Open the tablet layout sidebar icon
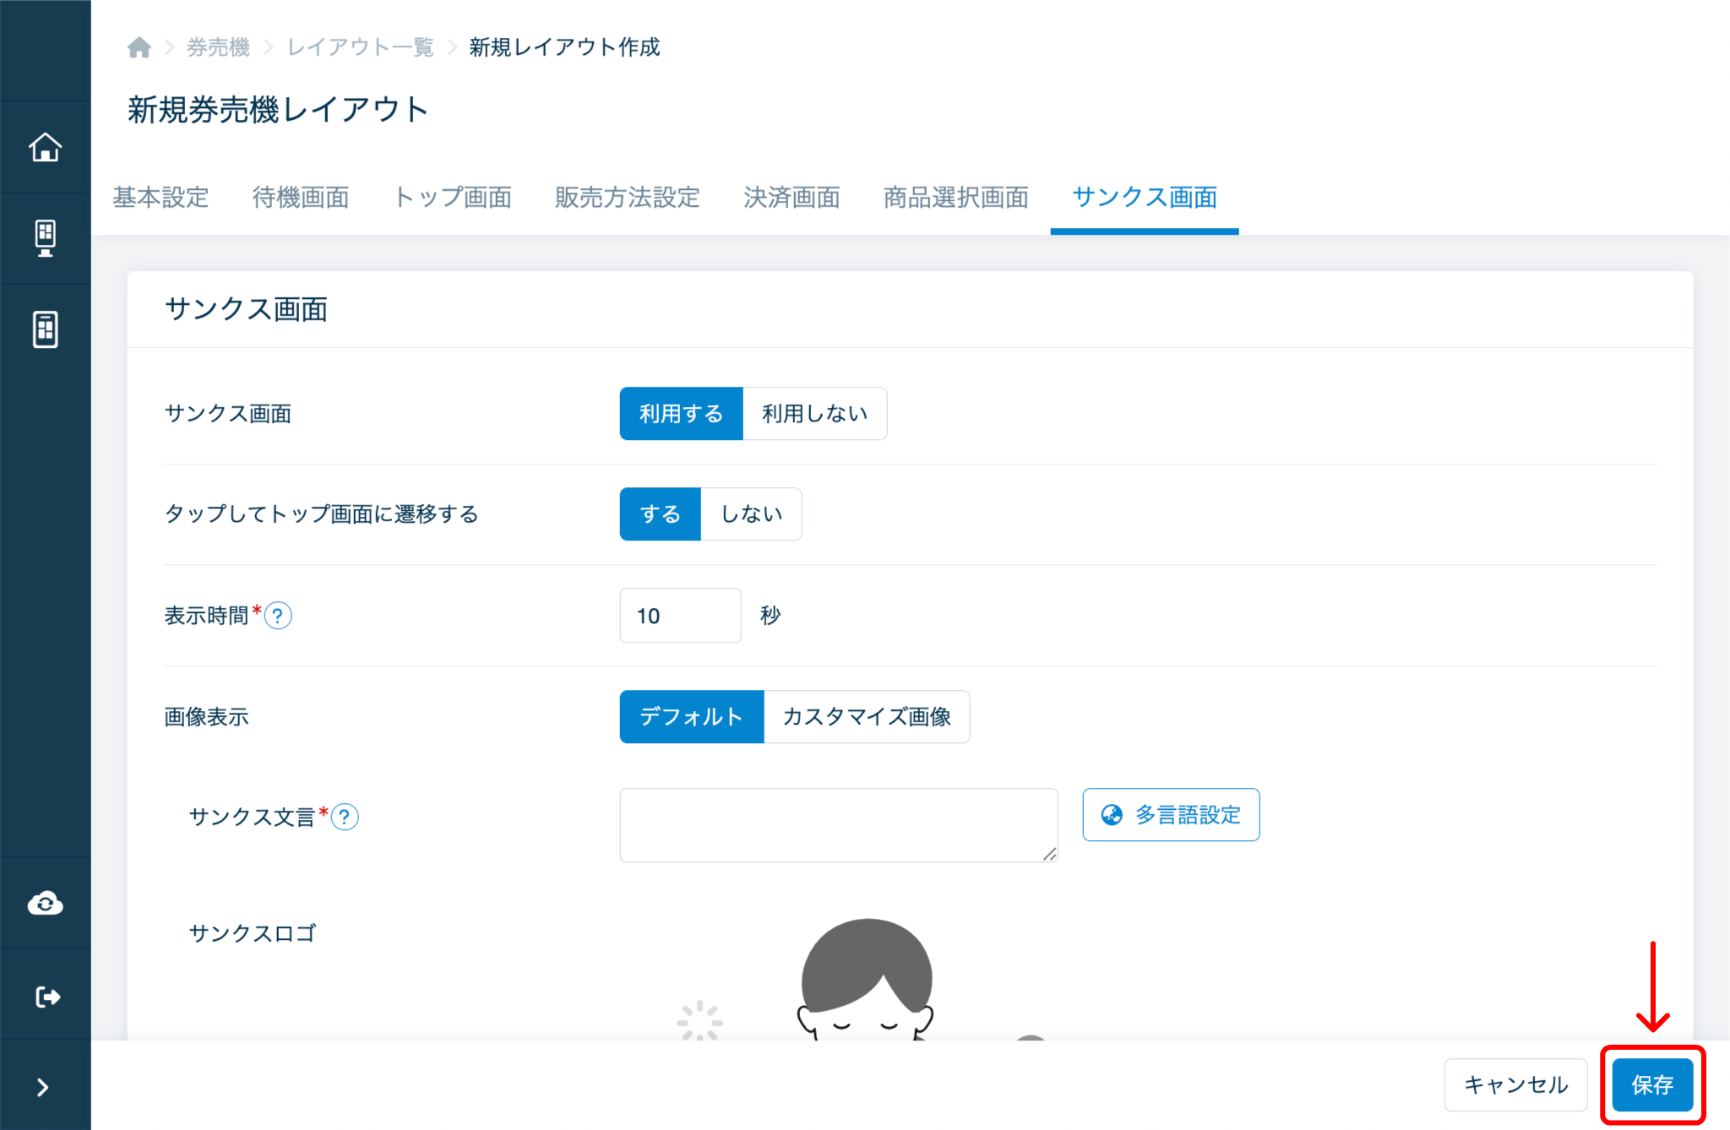This screenshot has width=1730, height=1130. tap(46, 329)
